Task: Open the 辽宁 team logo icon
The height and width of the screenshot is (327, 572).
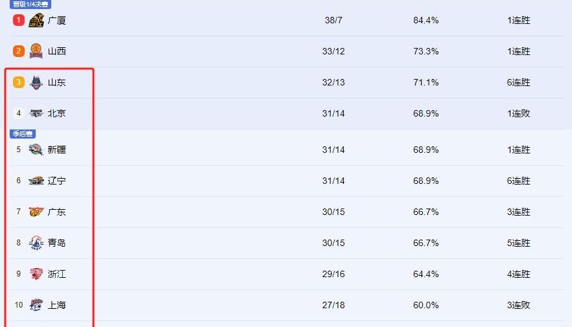Action: (36, 181)
